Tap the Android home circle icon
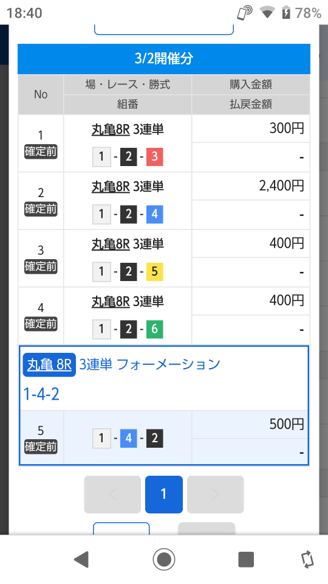 tap(163, 559)
